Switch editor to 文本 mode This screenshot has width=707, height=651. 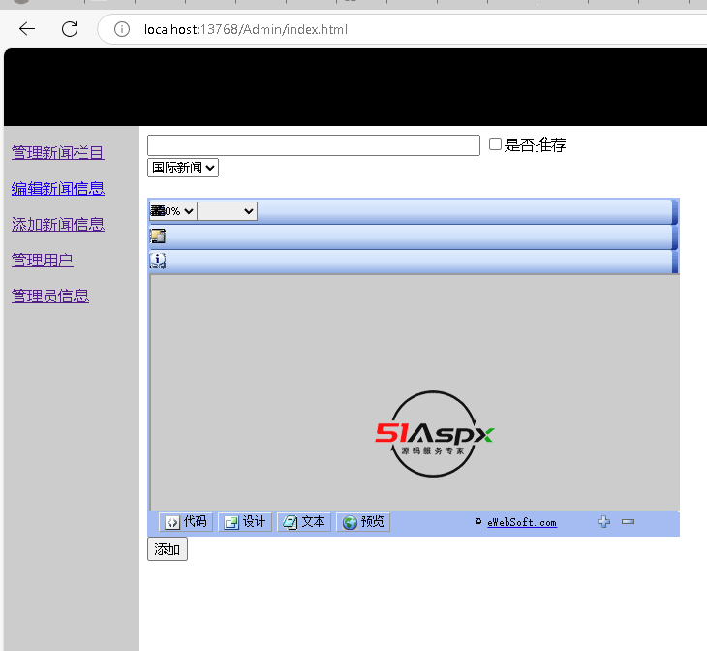(x=304, y=522)
